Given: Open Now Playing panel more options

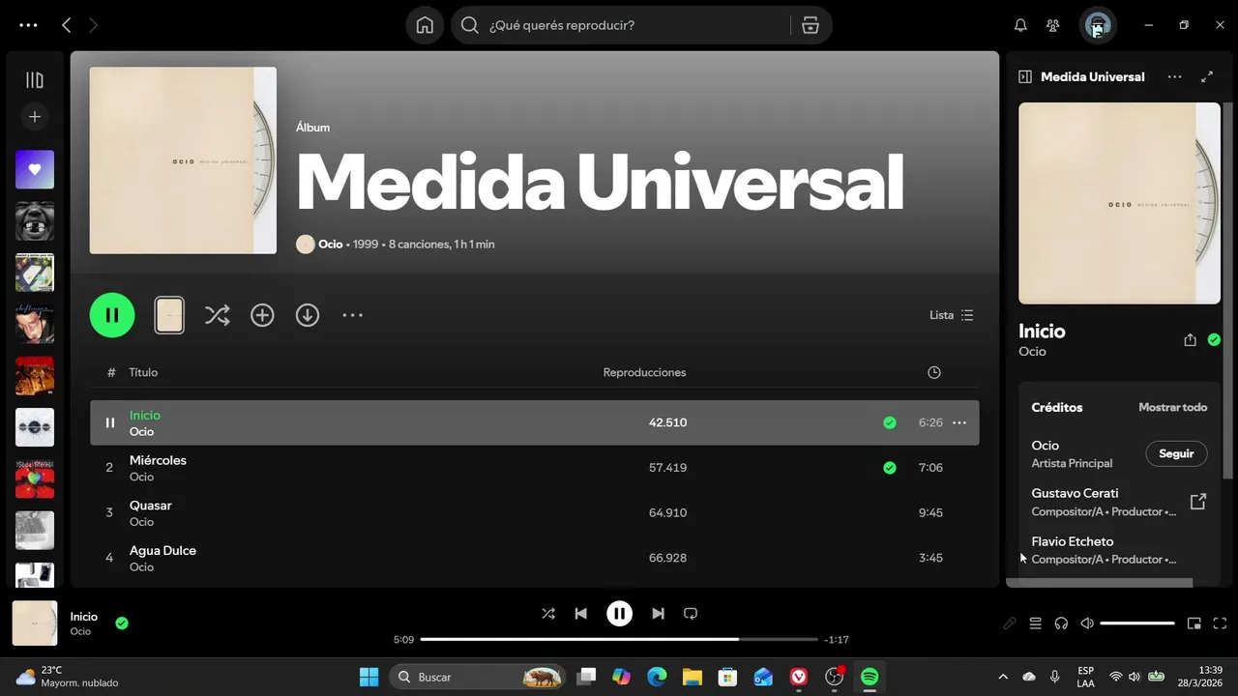Looking at the screenshot, I should coord(1174,77).
